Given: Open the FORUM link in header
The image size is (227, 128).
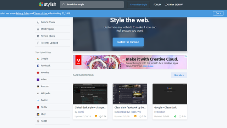Looking at the screenshot, I should (157, 5).
